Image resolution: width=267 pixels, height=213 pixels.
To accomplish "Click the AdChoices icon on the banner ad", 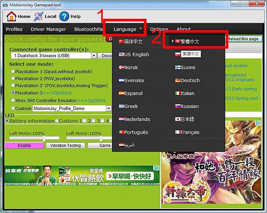I will tap(157, 168).
